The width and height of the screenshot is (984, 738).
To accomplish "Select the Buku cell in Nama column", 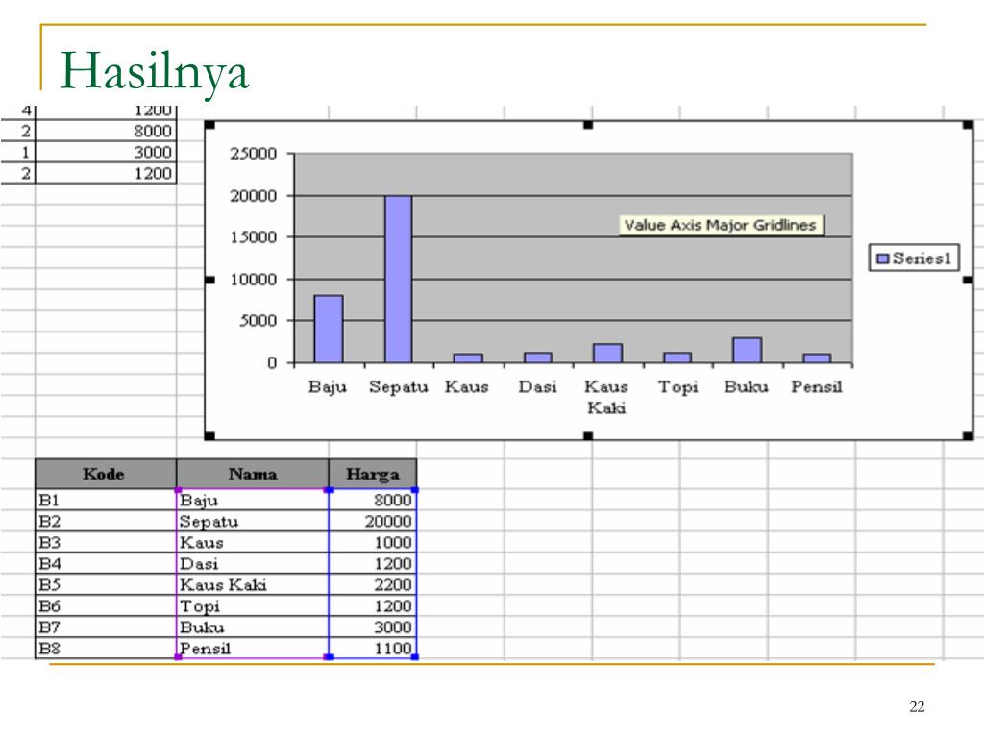I will 253,627.
